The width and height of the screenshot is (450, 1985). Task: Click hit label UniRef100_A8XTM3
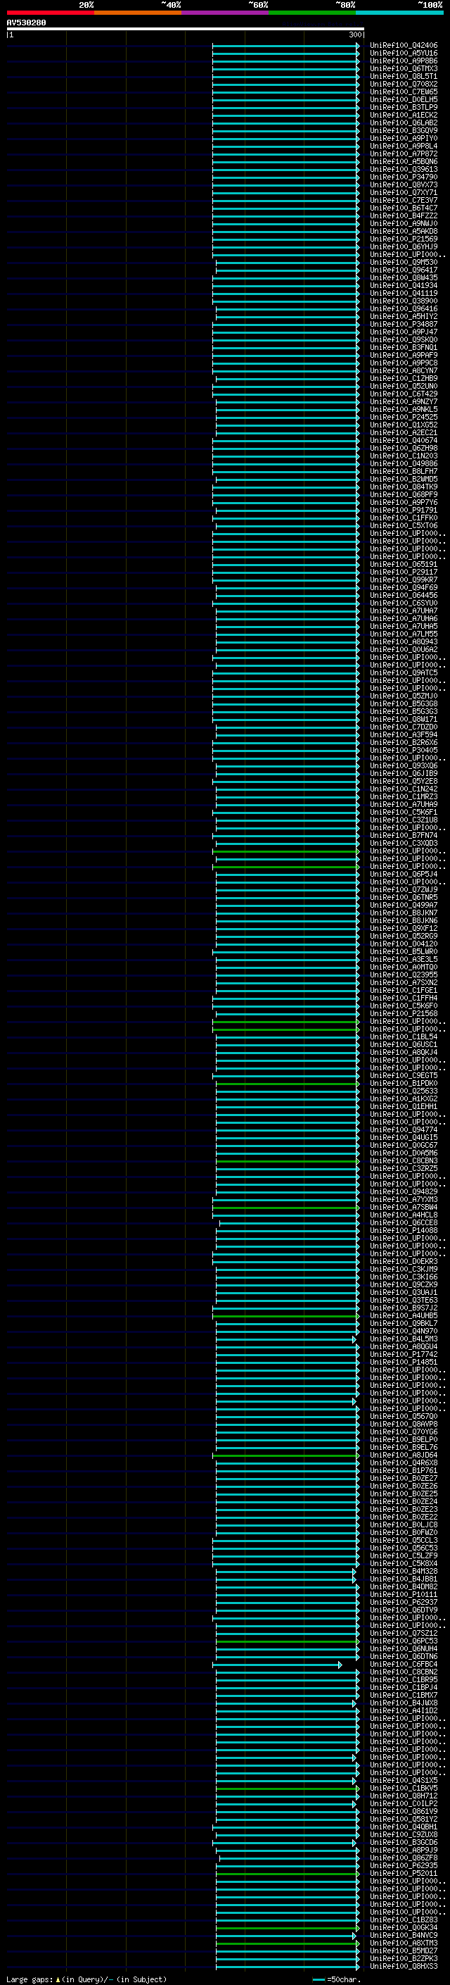coord(404,1943)
